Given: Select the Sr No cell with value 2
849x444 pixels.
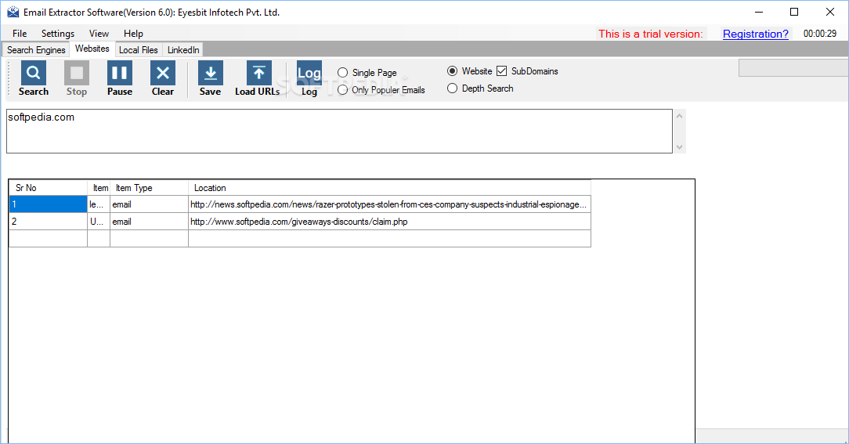Looking at the screenshot, I should point(49,222).
